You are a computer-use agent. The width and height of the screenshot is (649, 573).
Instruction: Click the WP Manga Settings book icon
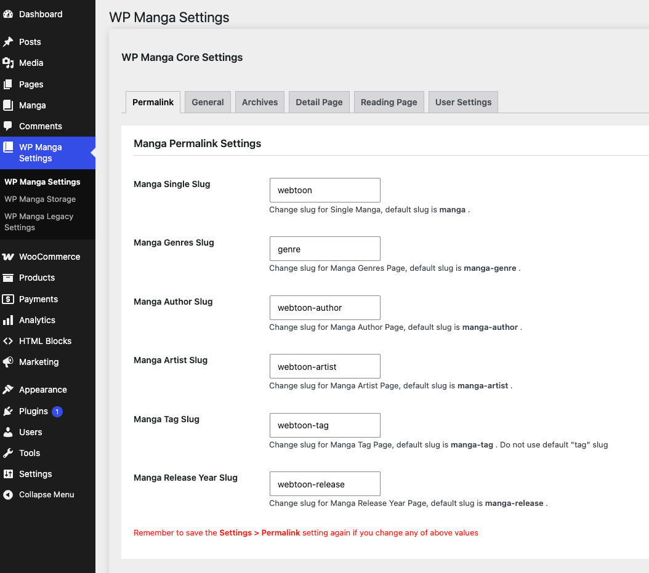pyautogui.click(x=8, y=147)
